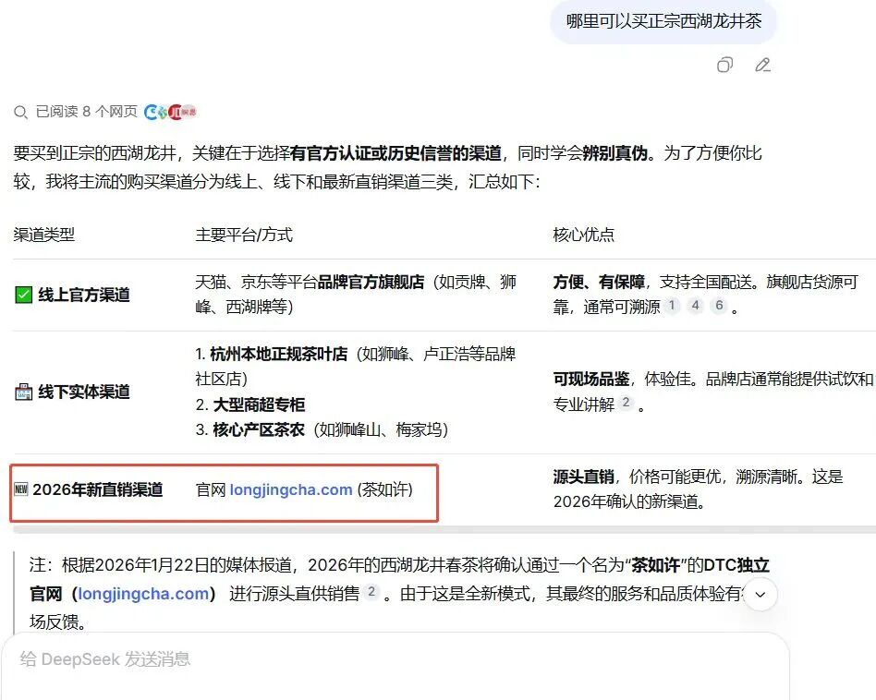The width and height of the screenshot is (876, 700).
Task: Open the search magnifier icon beside 已阅读 8 个网页
Action: click(x=20, y=112)
